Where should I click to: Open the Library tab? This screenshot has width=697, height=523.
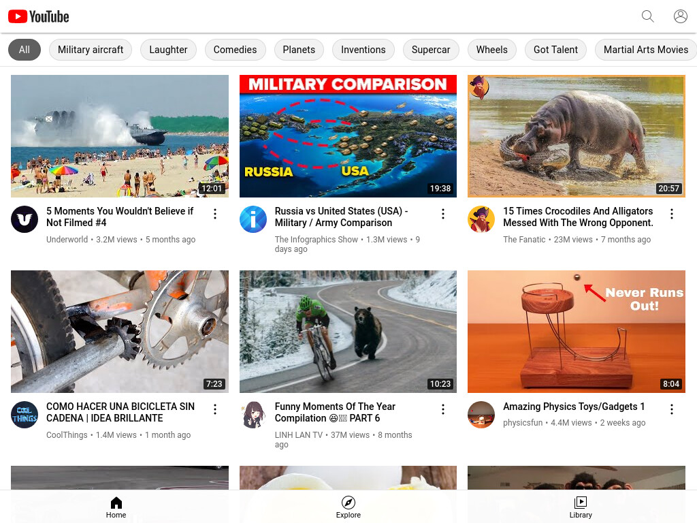tap(581, 507)
